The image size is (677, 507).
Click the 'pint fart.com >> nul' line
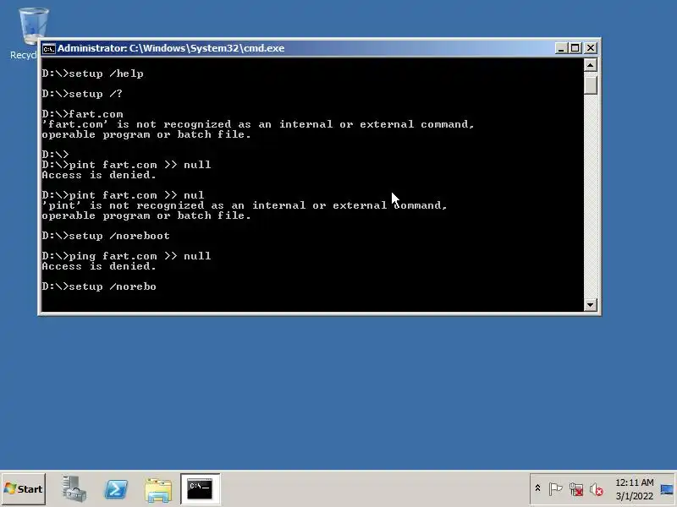point(123,195)
